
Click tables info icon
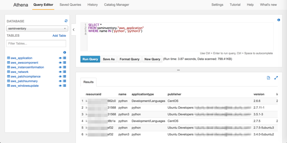(x=65, y=52)
